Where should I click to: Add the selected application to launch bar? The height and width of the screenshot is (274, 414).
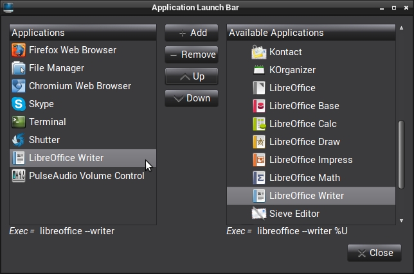[x=192, y=33]
